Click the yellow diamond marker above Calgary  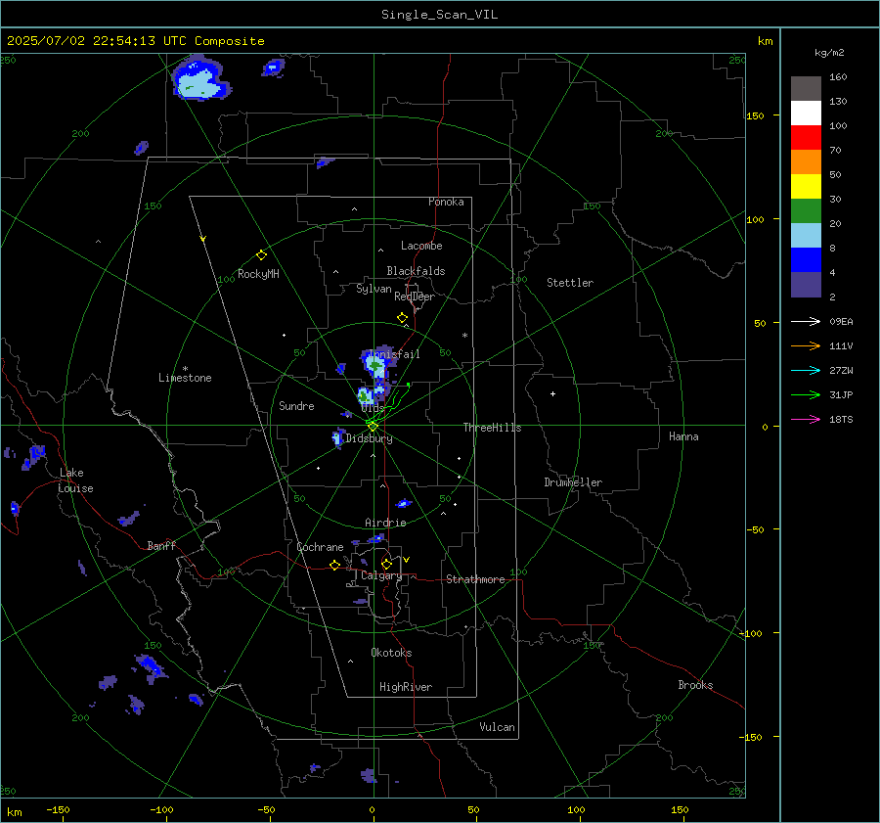[386, 564]
